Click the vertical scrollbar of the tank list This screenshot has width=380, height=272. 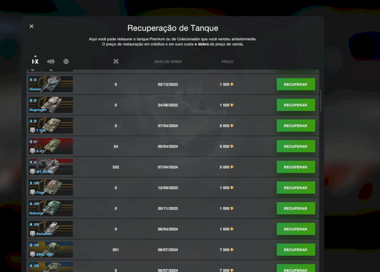pyautogui.click(x=321, y=100)
